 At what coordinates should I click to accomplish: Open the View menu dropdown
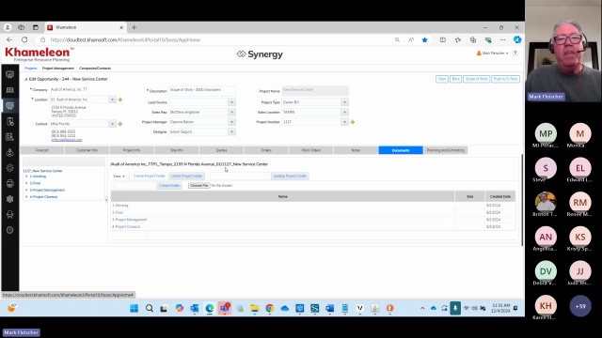(x=119, y=177)
